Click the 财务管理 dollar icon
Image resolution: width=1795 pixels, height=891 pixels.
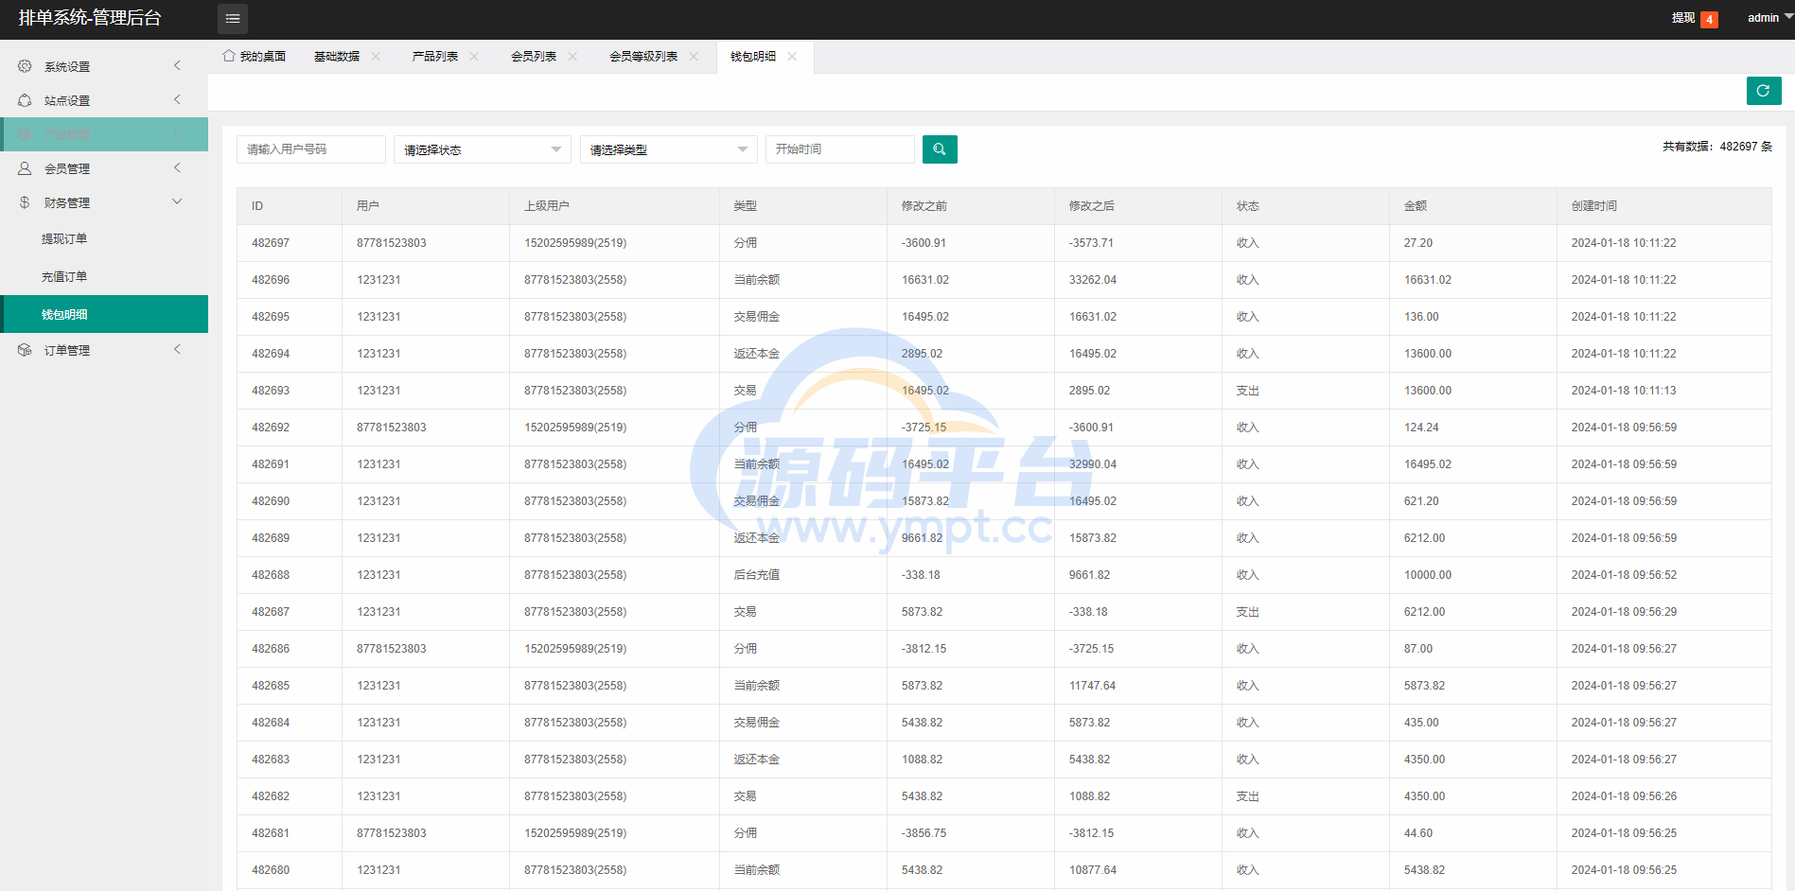[x=25, y=202]
